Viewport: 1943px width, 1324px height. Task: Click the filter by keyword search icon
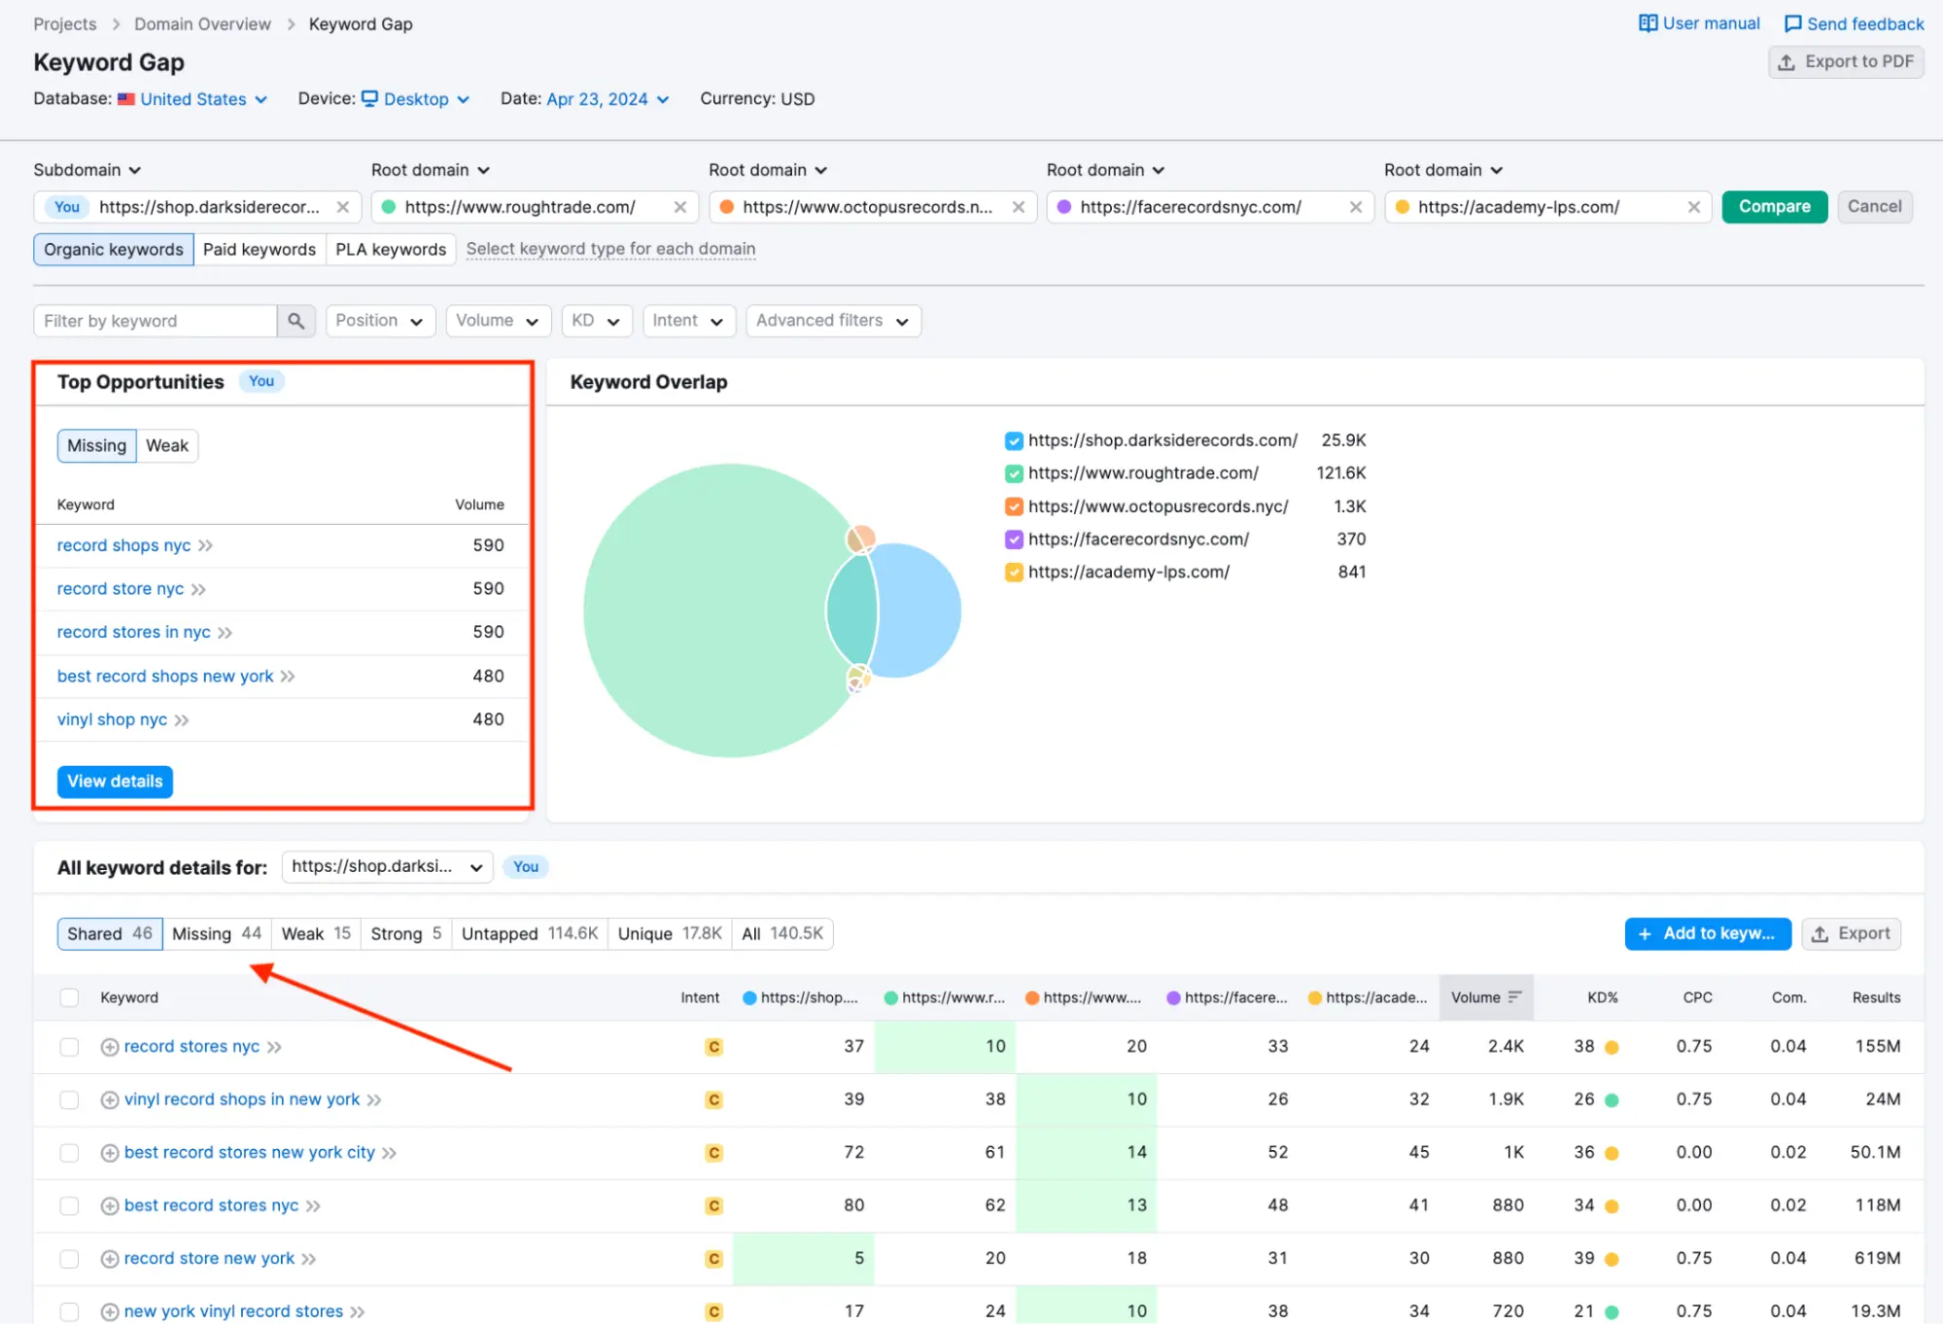(295, 320)
